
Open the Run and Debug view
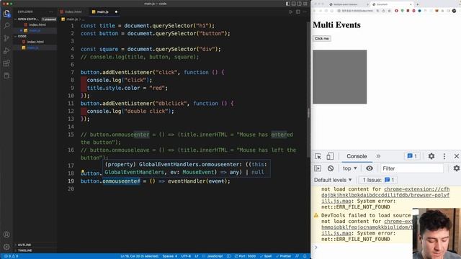[x=6, y=51]
